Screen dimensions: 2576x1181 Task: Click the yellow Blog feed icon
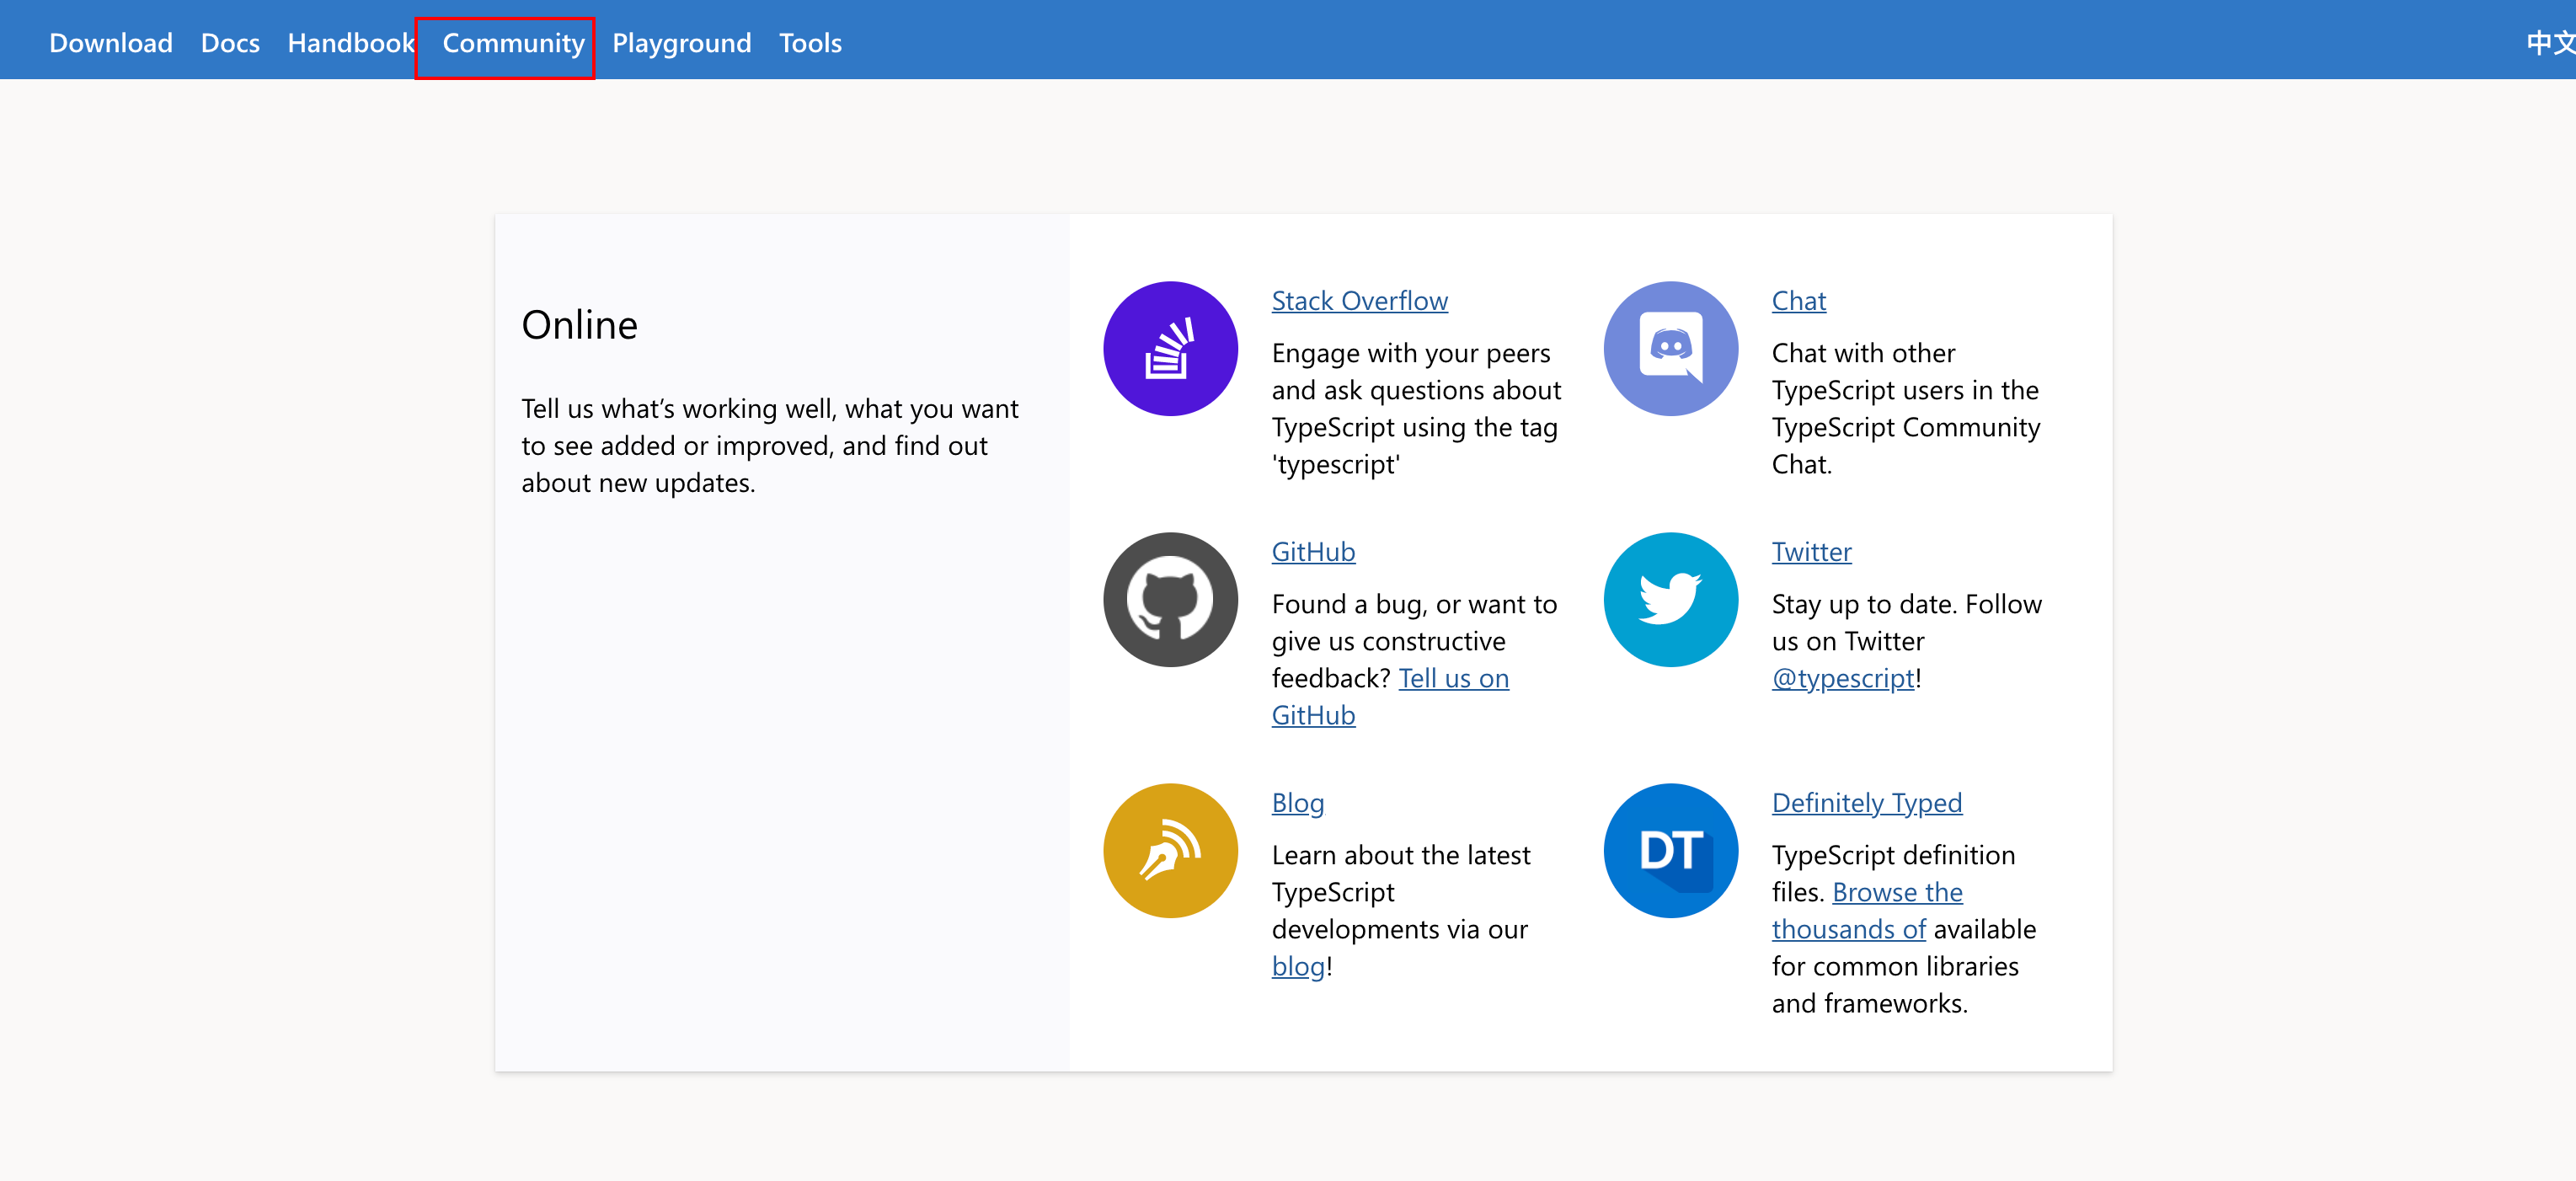(x=1170, y=851)
